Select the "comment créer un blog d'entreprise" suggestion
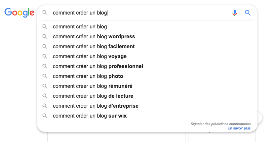277x142 pixels. [96, 106]
